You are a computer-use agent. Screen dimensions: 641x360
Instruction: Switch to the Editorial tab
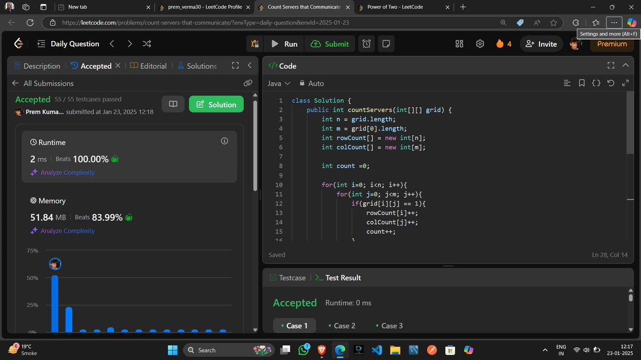point(148,66)
